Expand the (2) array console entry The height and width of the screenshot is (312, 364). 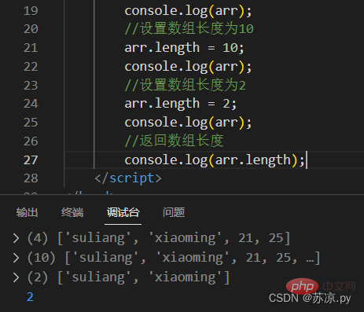coord(16,277)
